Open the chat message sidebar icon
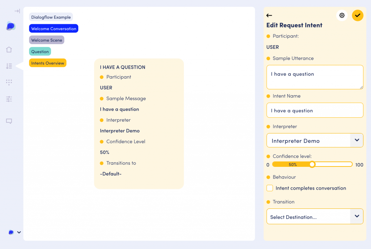 9,121
